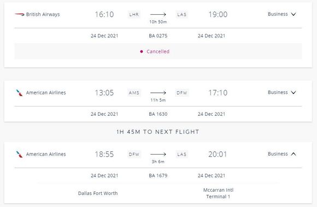Viewport: 317px width, 207px height.
Task: Click the British Airways logo icon
Action: pos(20,14)
